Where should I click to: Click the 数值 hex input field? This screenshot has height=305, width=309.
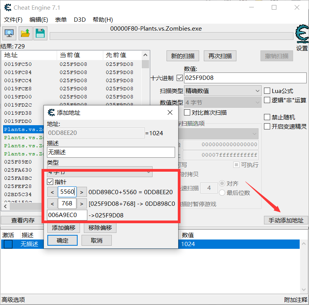[x=245, y=78]
